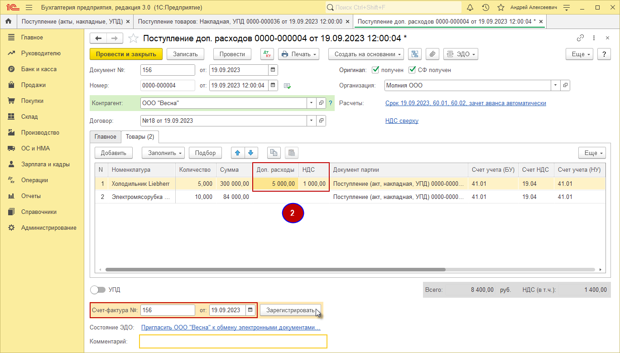Navigate back with the left arrow button
Image resolution: width=620 pixels, height=353 pixels.
98,39
